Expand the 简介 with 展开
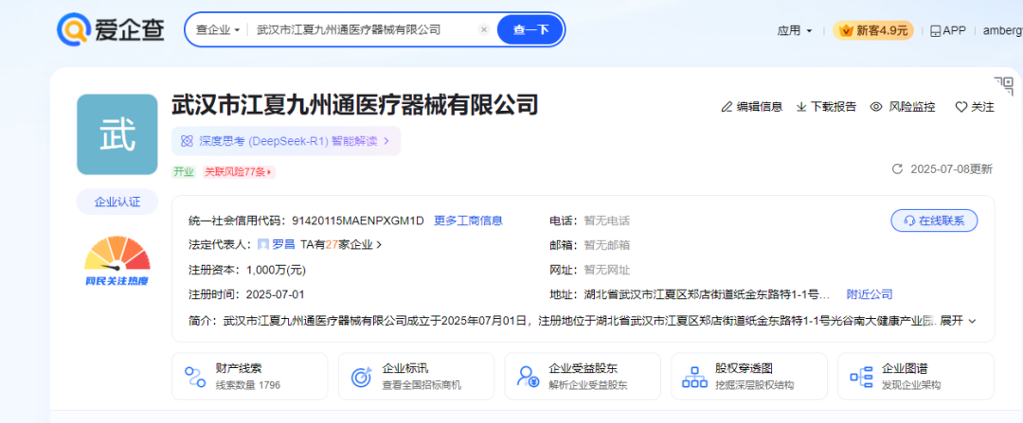1023x423 pixels. tap(958, 321)
